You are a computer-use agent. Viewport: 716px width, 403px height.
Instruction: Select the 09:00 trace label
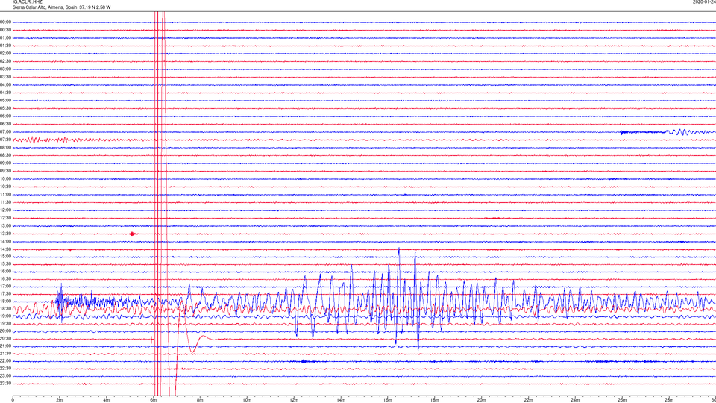[x=5, y=163]
